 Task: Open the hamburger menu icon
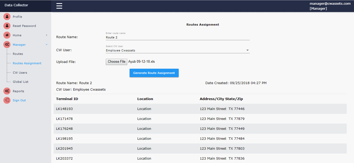[x=59, y=6]
